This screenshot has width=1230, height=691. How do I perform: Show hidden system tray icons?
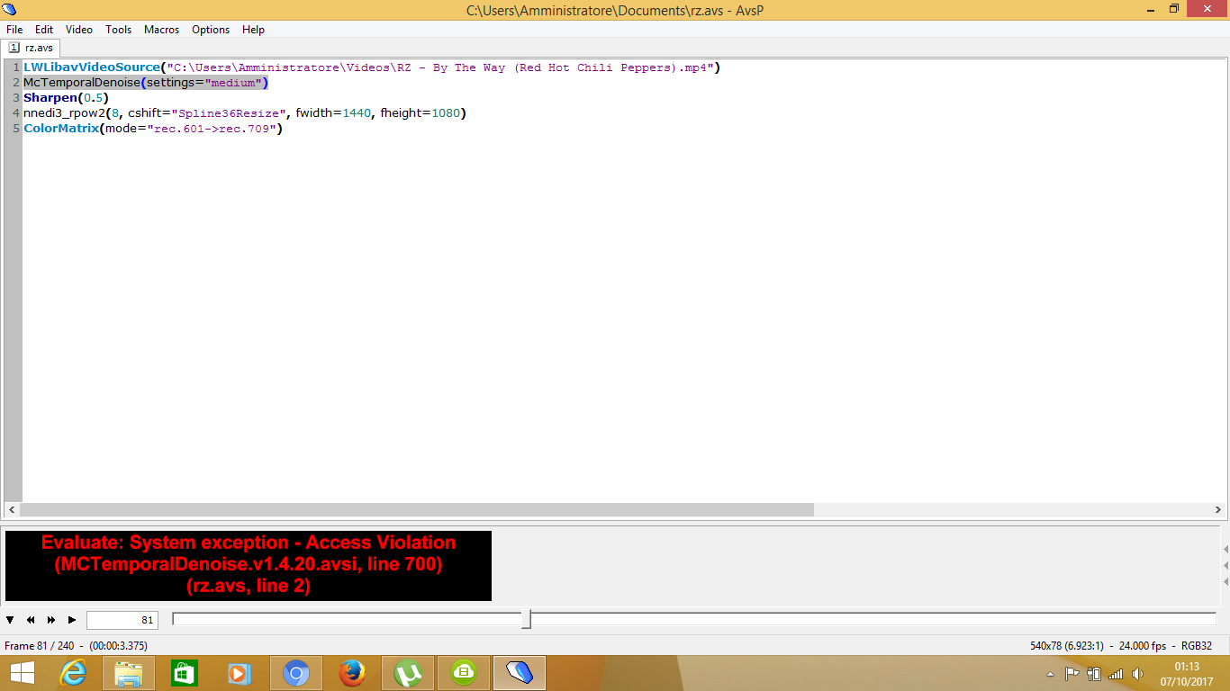click(x=1050, y=674)
